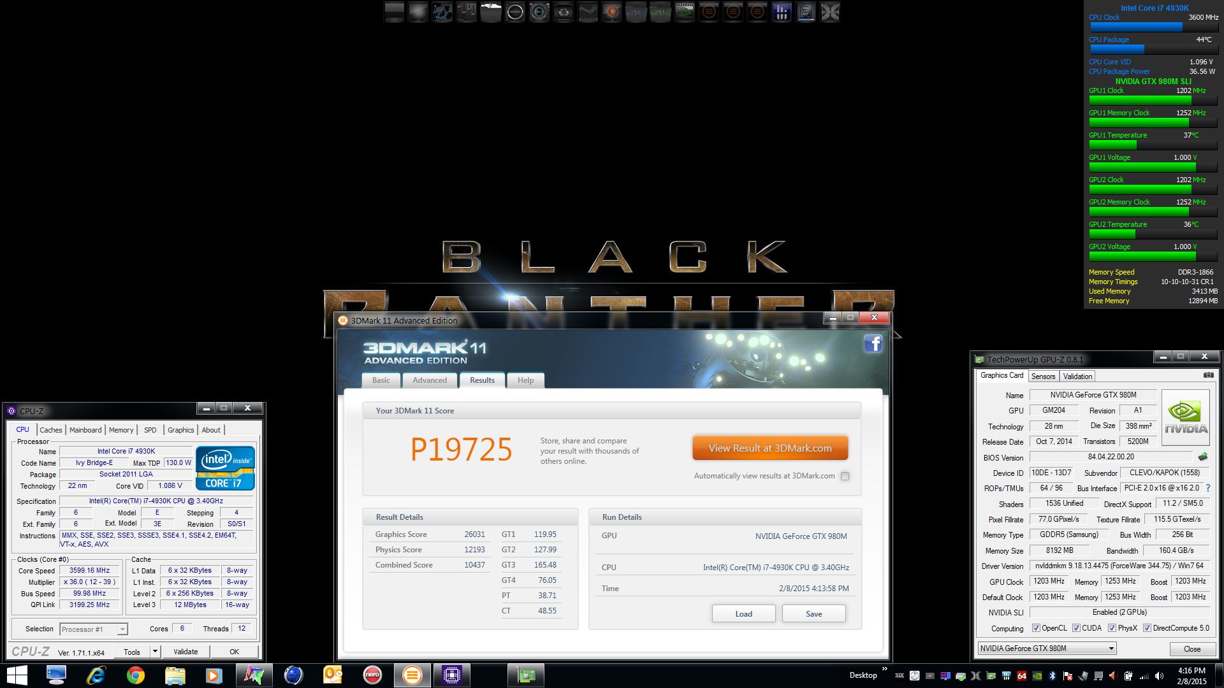Click the BIOS save icon in GPU-Z
This screenshot has height=688, width=1224.
[x=1203, y=457]
